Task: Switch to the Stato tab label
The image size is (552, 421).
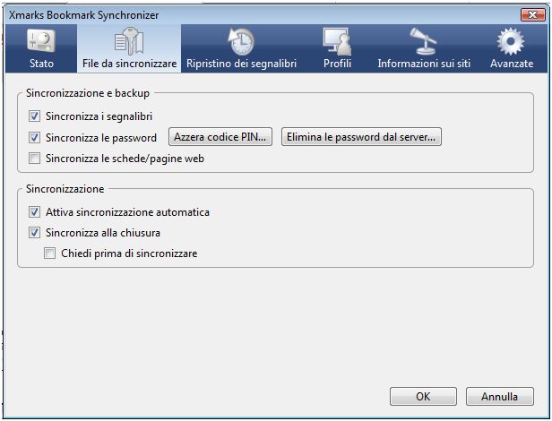Action: (x=41, y=64)
